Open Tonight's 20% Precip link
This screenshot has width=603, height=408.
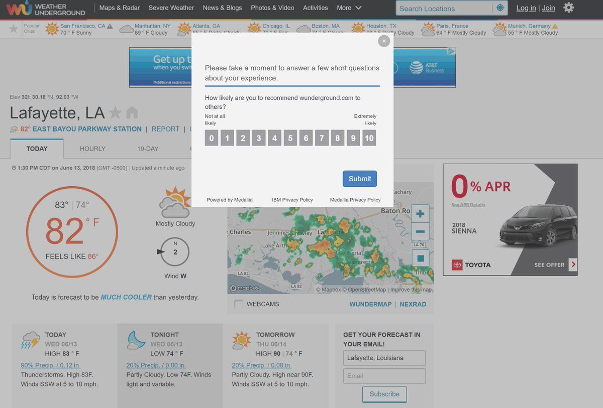coord(156,365)
